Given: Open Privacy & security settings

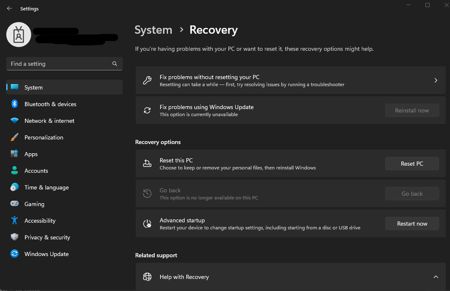Looking at the screenshot, I should pyautogui.click(x=64, y=237).
